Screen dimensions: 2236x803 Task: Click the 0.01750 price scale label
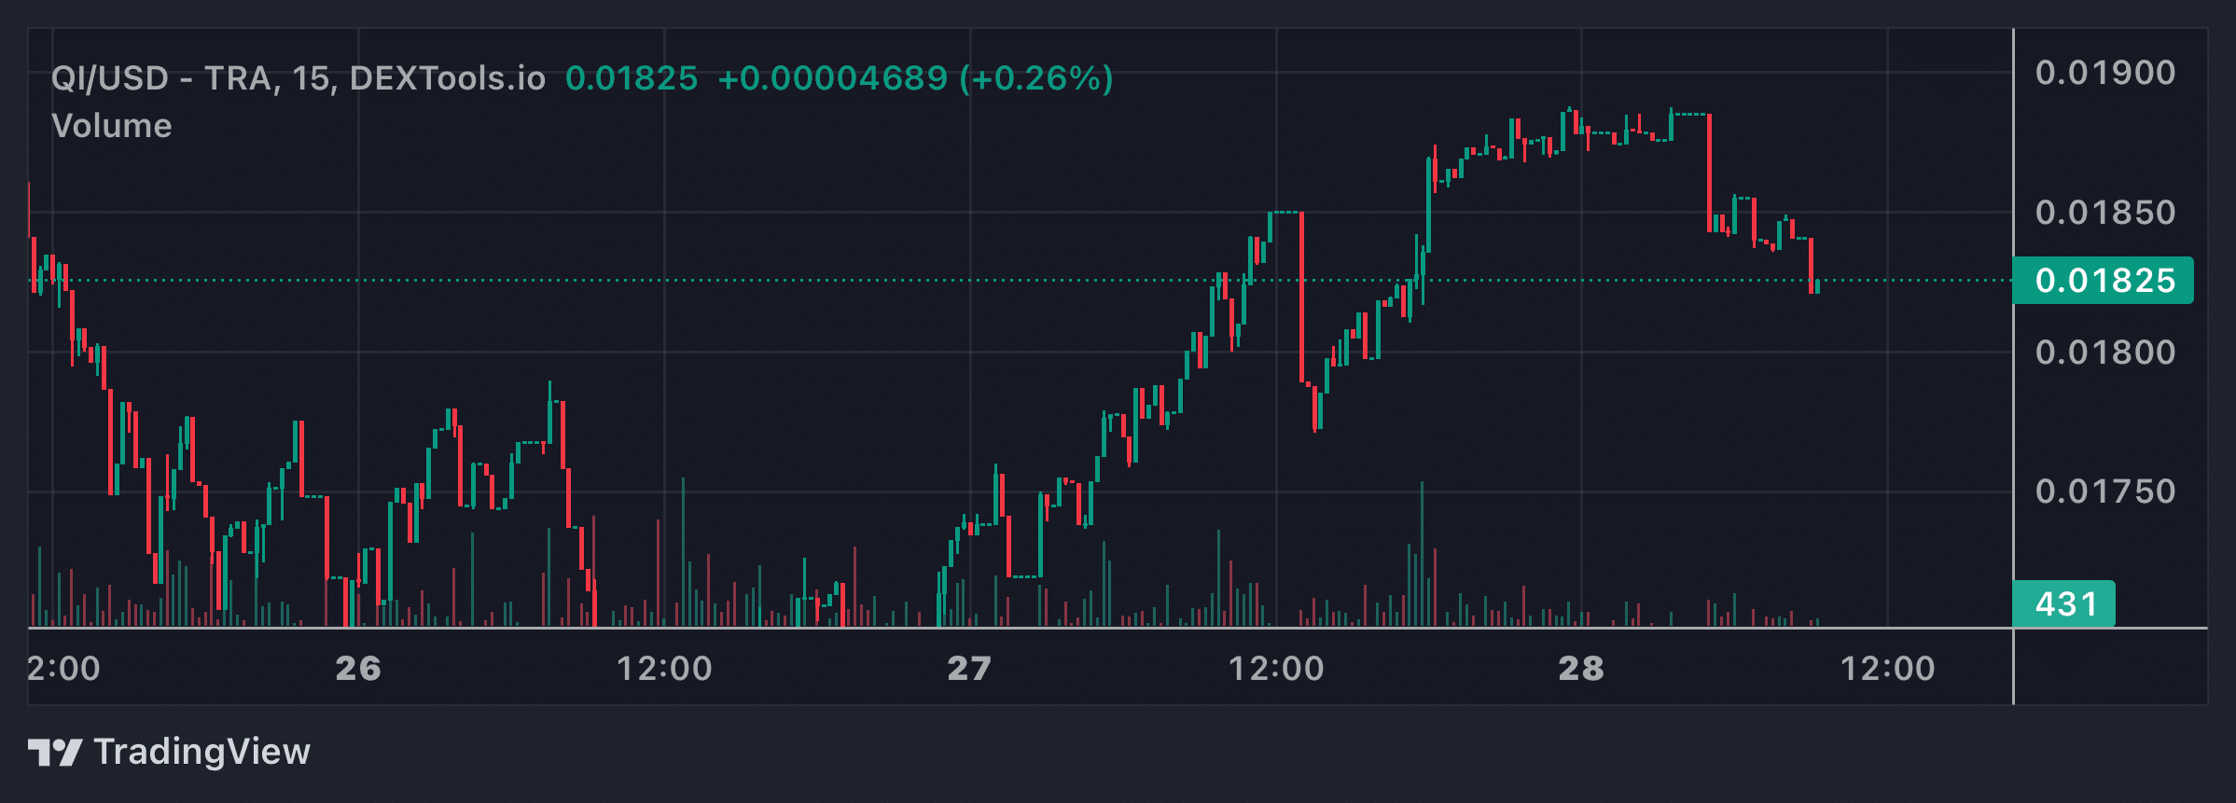2105,491
